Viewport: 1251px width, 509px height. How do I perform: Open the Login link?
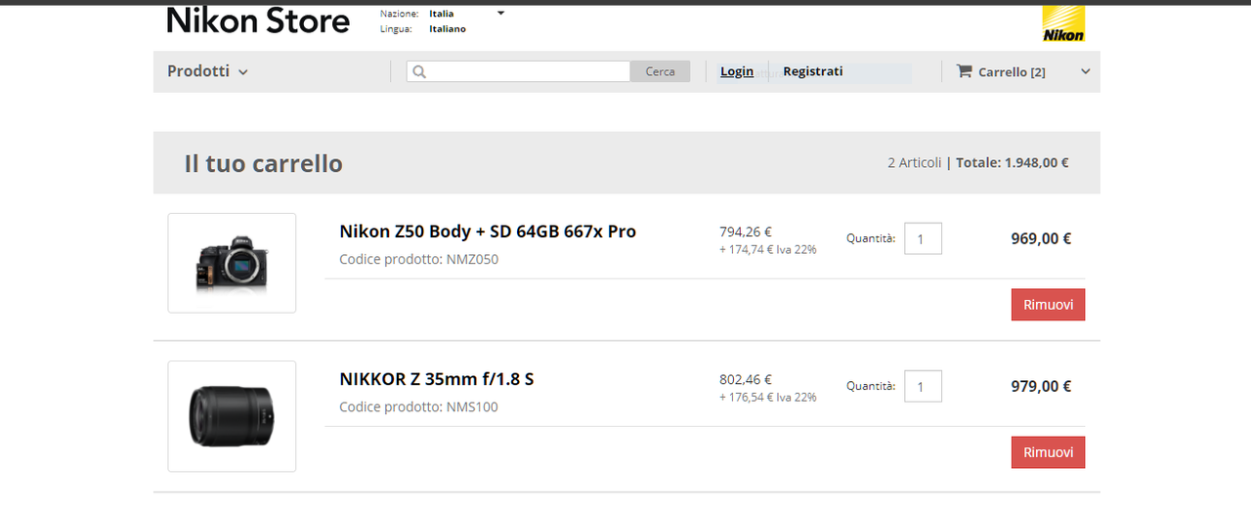737,71
